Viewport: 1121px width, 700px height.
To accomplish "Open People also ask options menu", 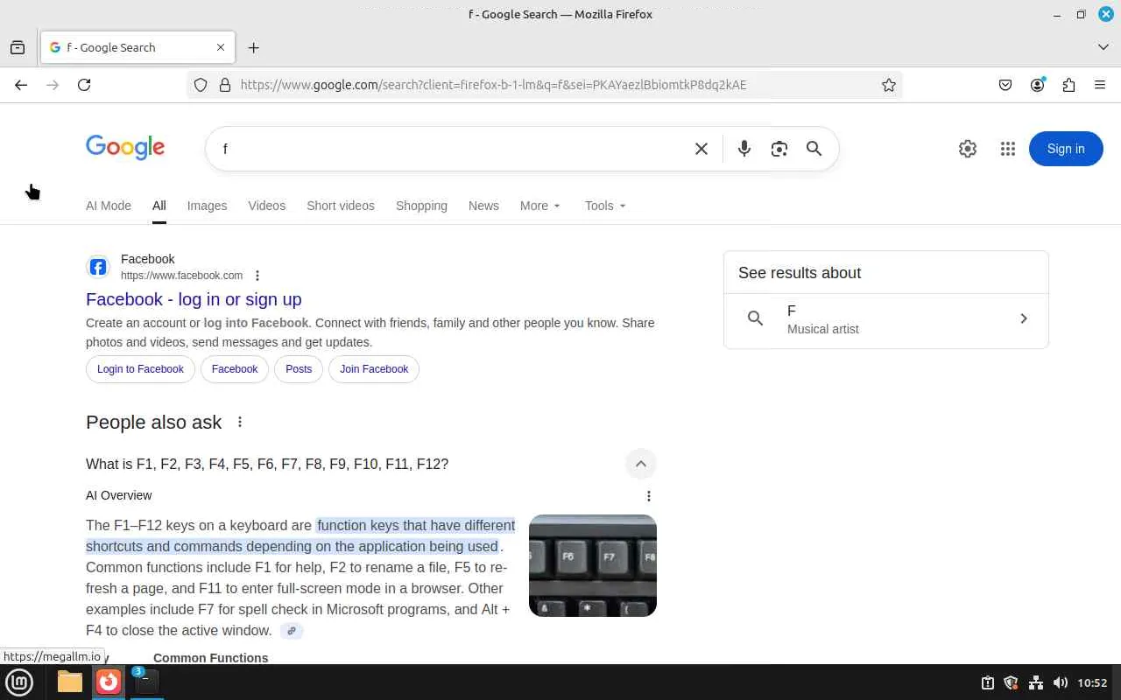I will 240,422.
